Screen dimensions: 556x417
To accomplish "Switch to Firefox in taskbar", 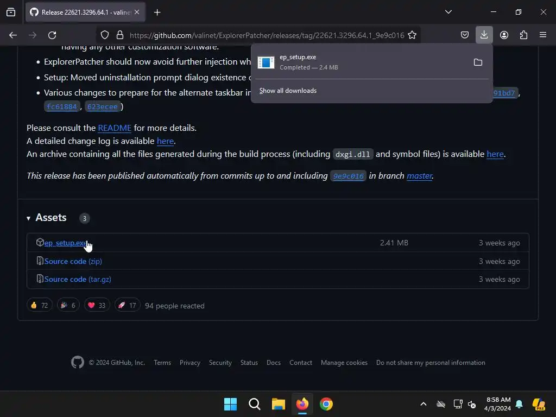I will (x=302, y=404).
